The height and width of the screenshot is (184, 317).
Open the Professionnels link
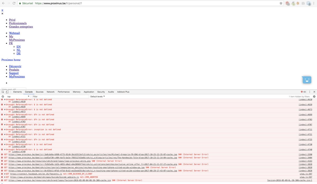click(18, 23)
